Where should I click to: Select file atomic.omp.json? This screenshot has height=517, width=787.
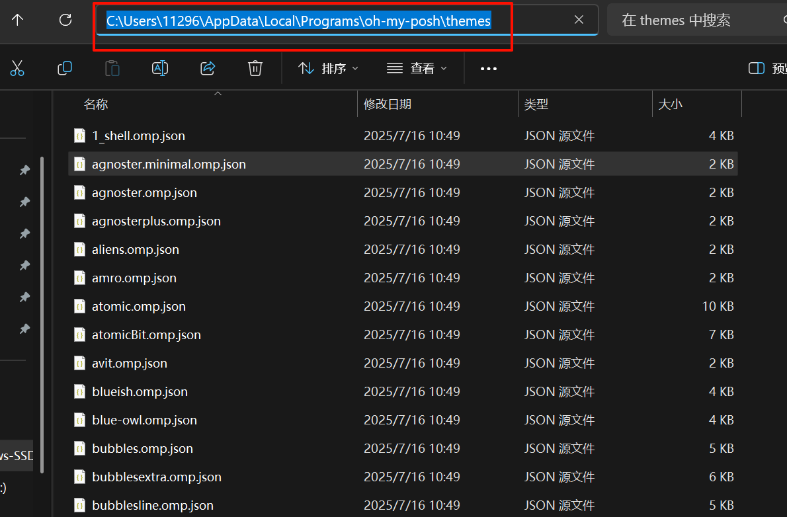click(403, 306)
